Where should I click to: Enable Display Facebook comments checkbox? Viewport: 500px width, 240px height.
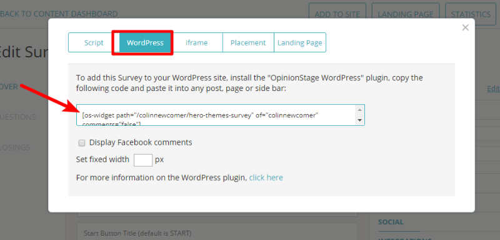pos(82,143)
